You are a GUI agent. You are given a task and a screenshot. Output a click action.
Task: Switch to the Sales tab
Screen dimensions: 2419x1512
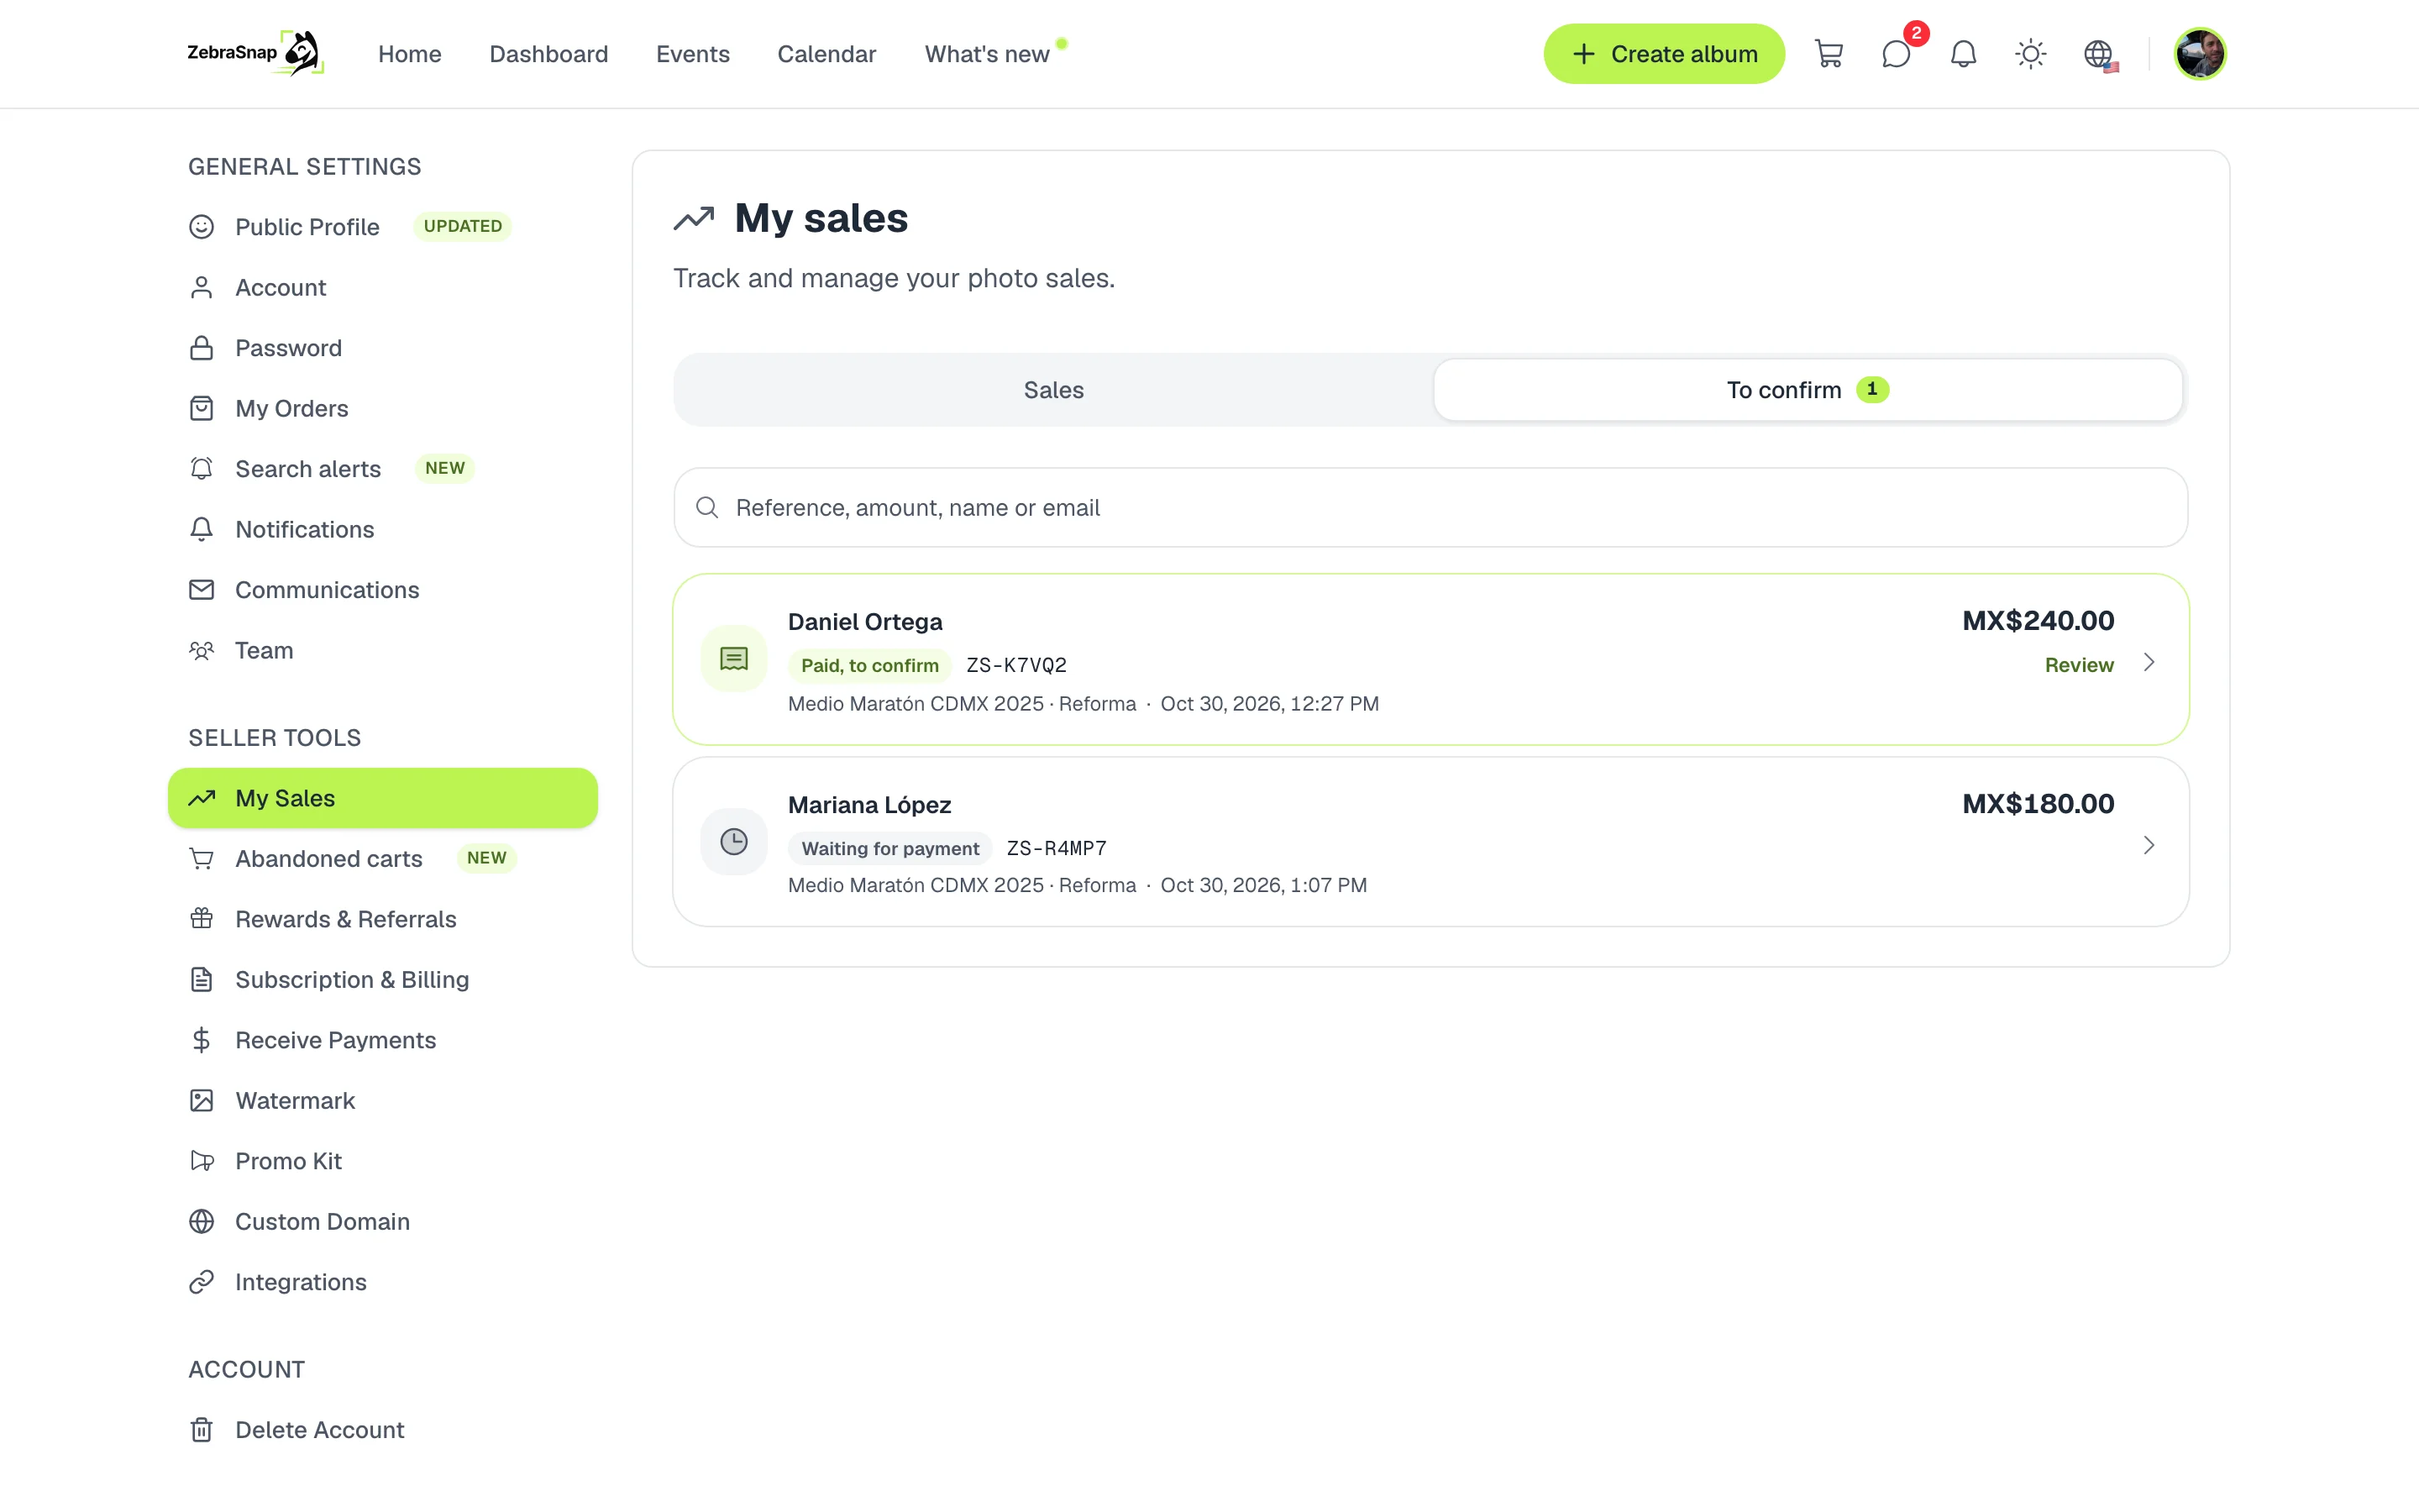[x=1053, y=390]
